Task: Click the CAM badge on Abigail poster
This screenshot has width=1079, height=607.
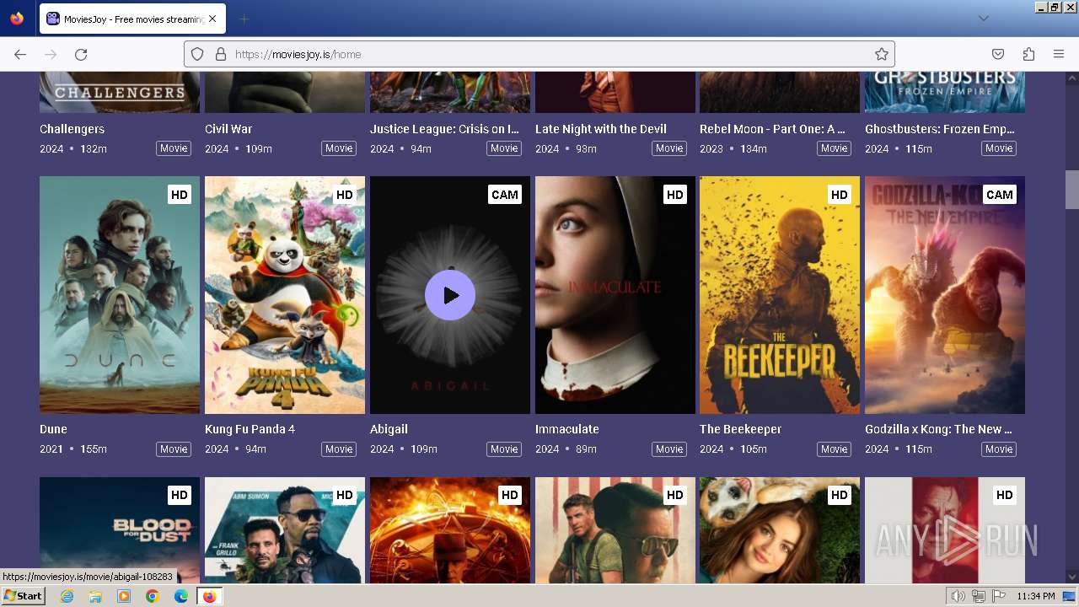Action: (x=505, y=195)
